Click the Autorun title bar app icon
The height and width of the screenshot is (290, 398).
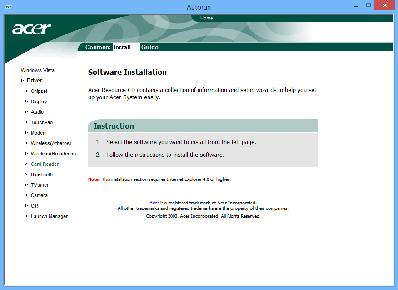[x=8, y=7]
